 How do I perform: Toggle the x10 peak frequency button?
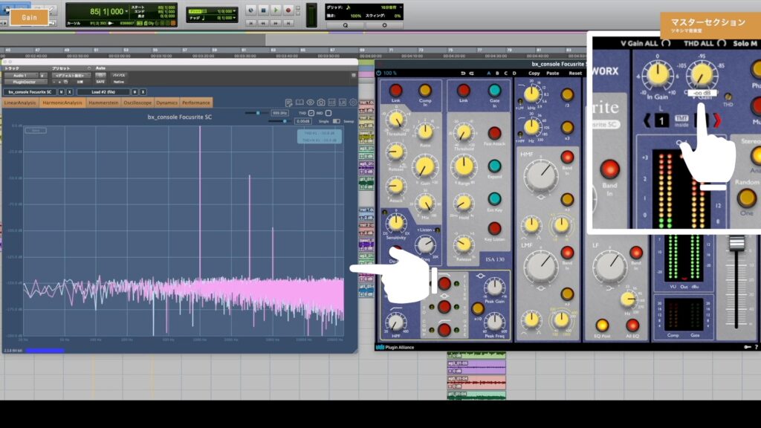(478, 308)
